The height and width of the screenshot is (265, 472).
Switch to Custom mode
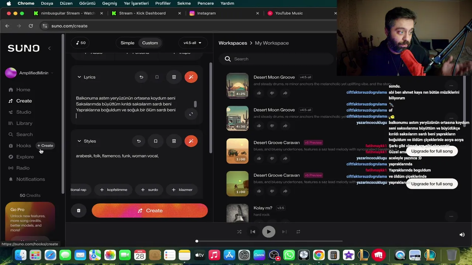150,43
